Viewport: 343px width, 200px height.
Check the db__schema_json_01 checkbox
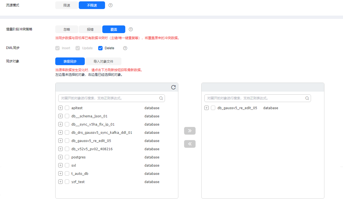click(x=67, y=116)
